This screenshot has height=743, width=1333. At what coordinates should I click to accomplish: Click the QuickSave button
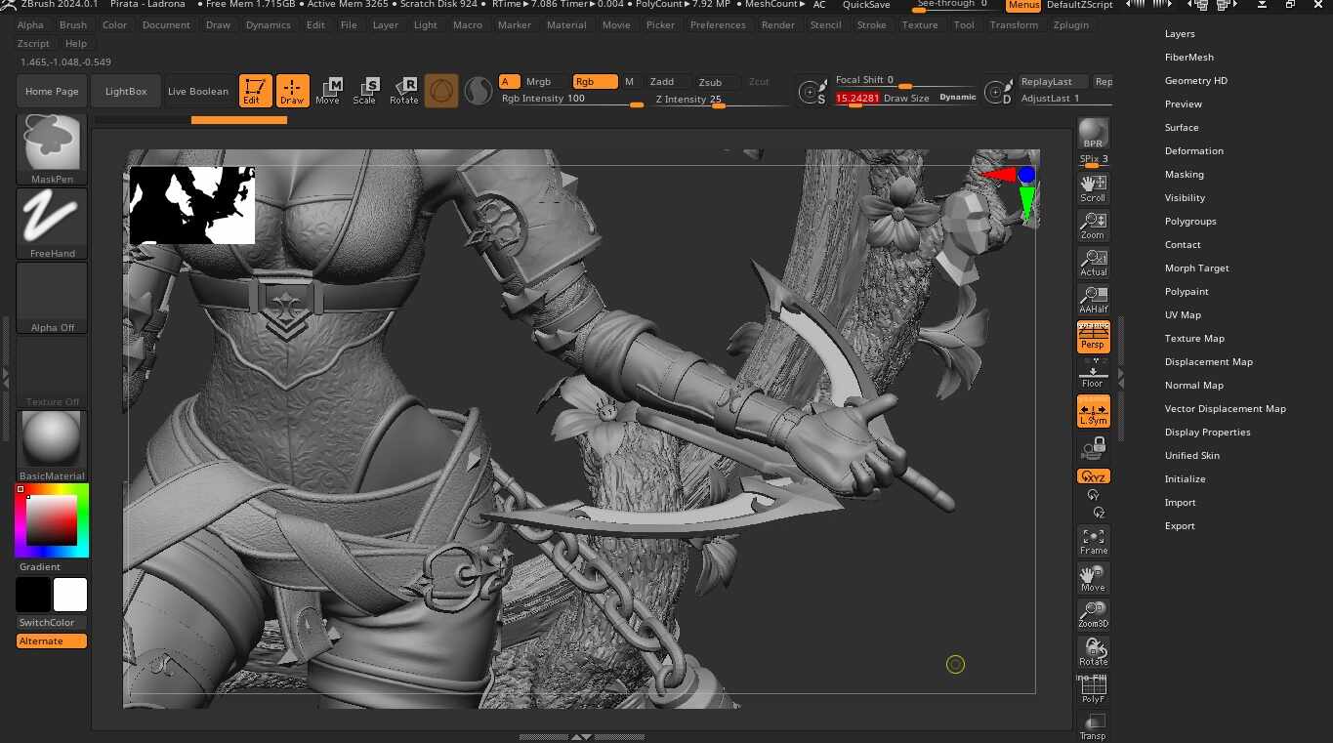866,5
